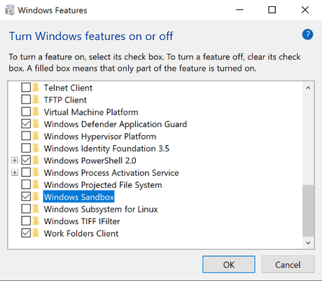Dismiss the dialog with Cancel
This screenshot has width=322, height=281.
(x=288, y=264)
